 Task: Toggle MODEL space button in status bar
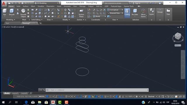pos(42,97)
